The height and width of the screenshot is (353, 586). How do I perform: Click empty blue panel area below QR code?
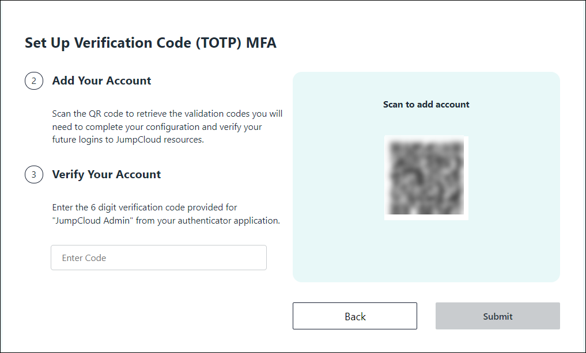[426, 253]
